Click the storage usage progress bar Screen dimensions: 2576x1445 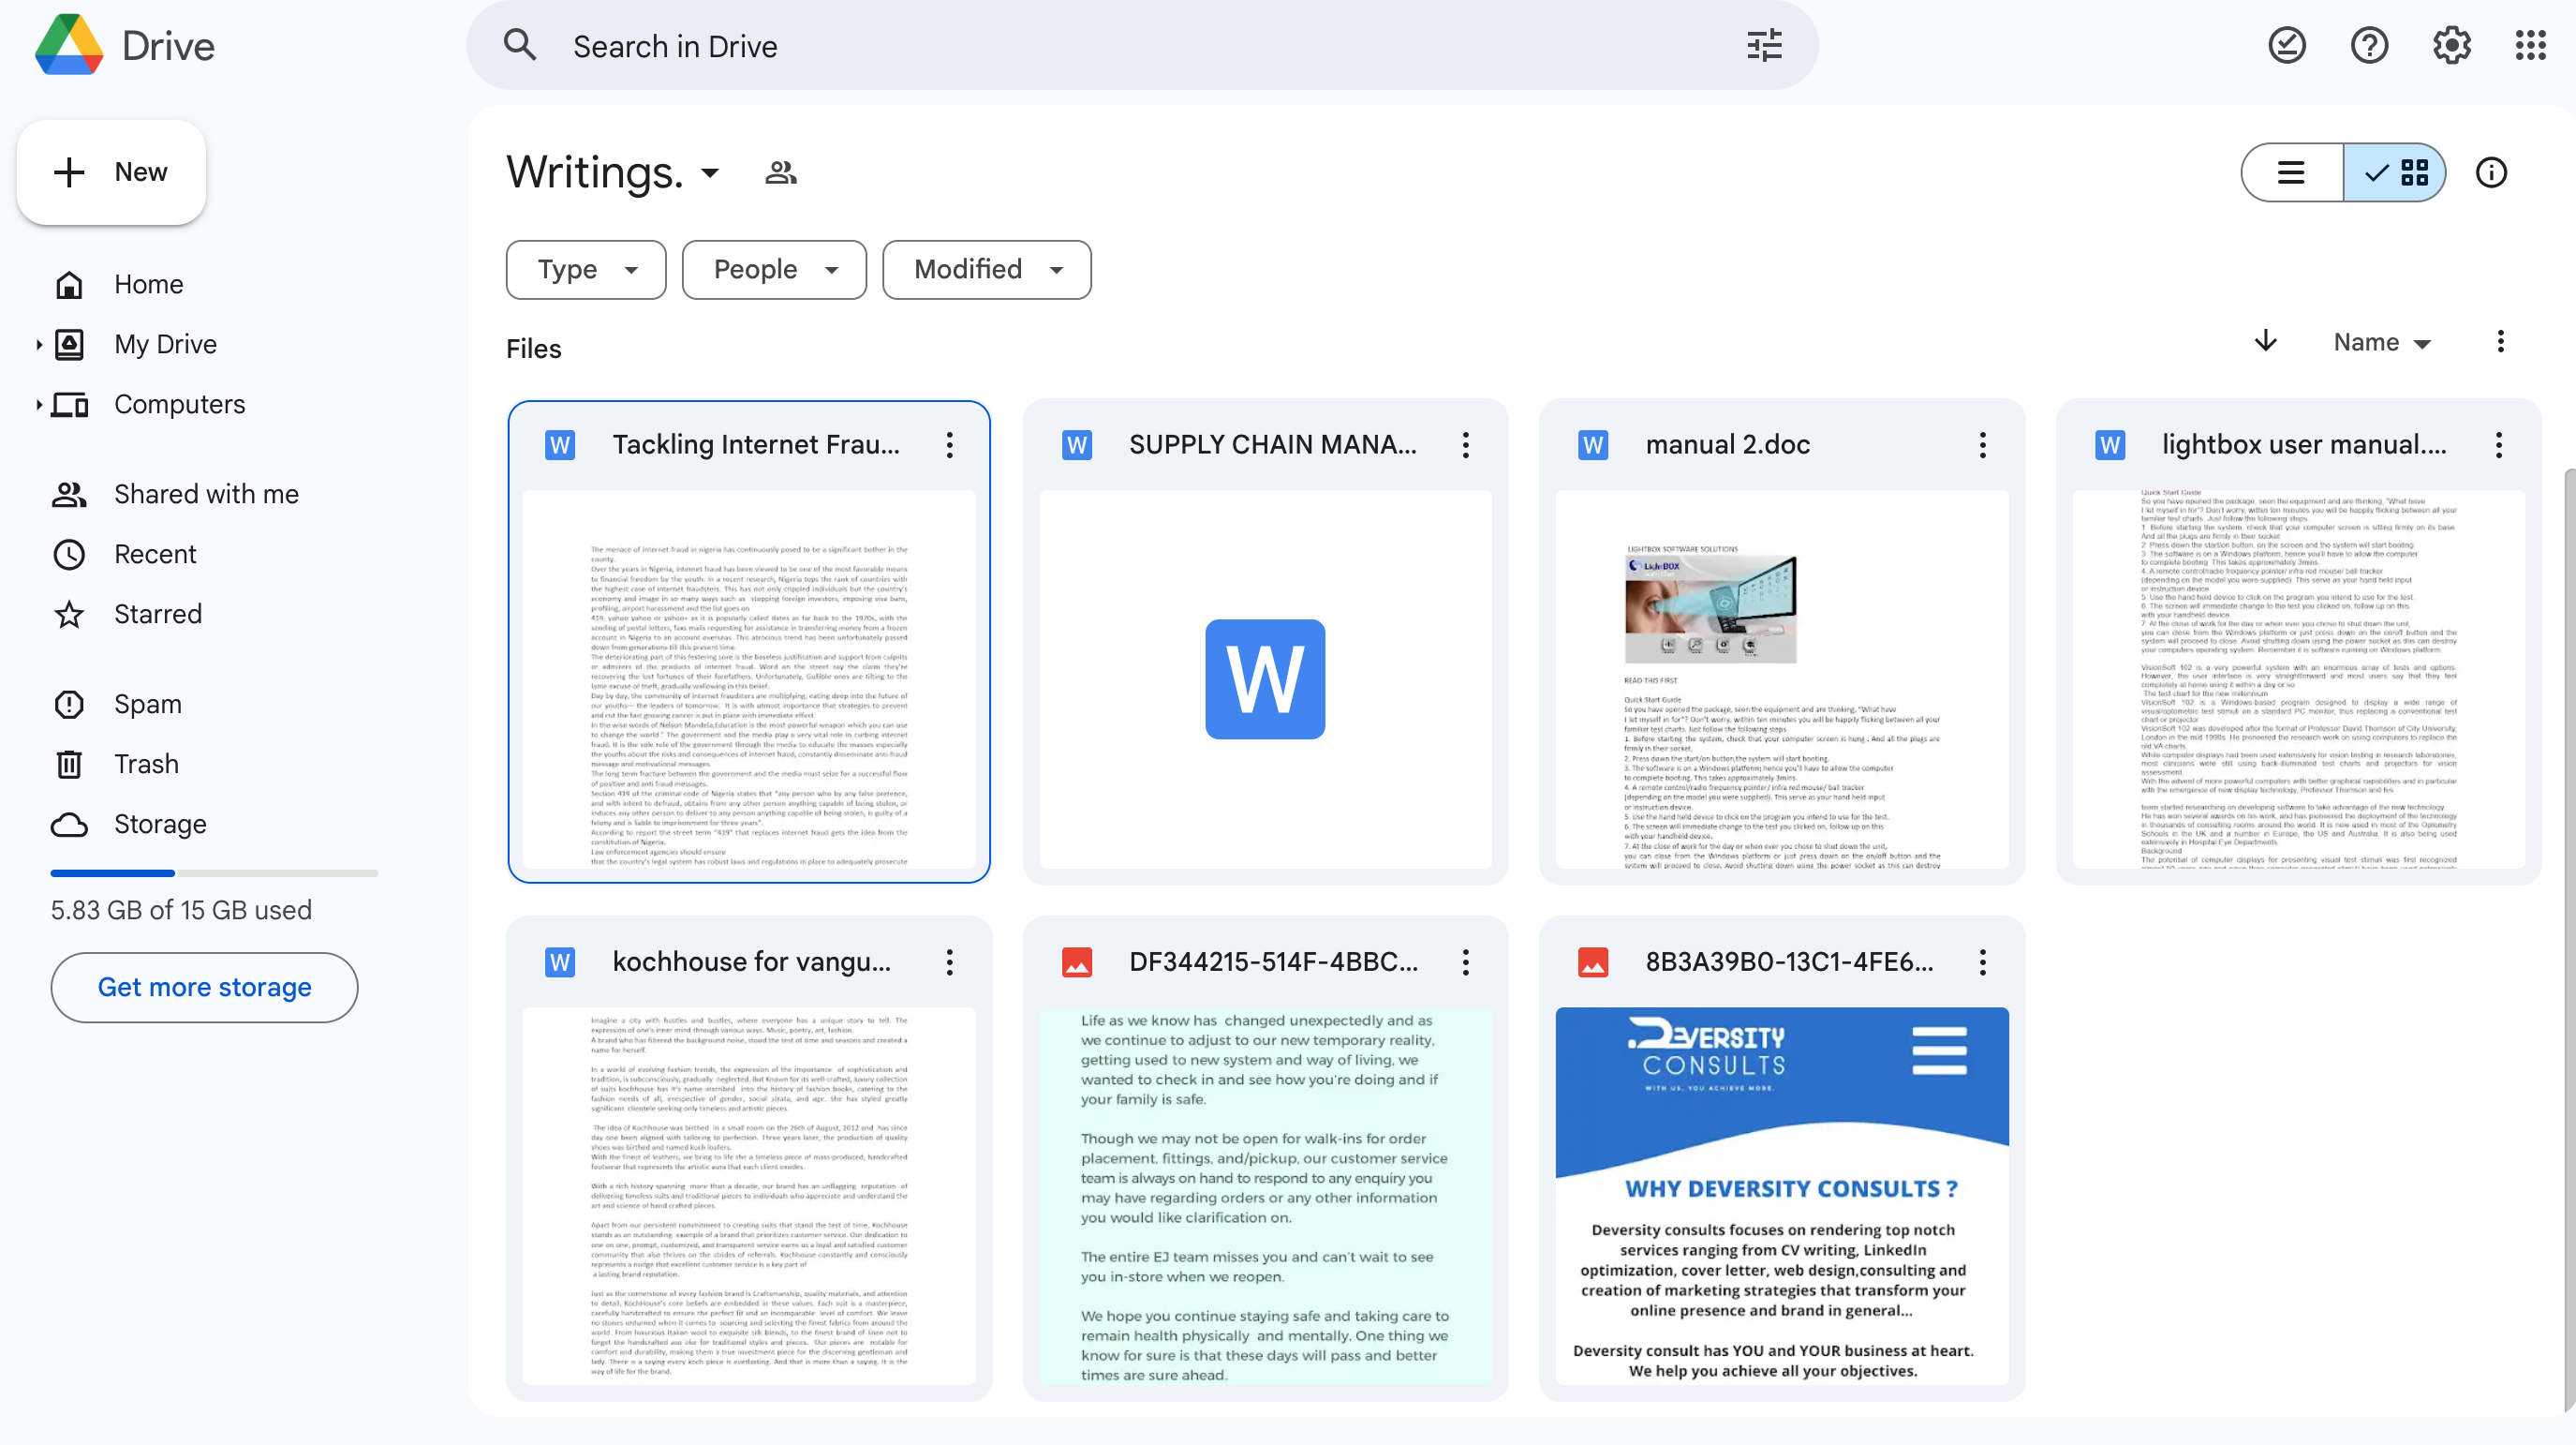click(x=214, y=873)
